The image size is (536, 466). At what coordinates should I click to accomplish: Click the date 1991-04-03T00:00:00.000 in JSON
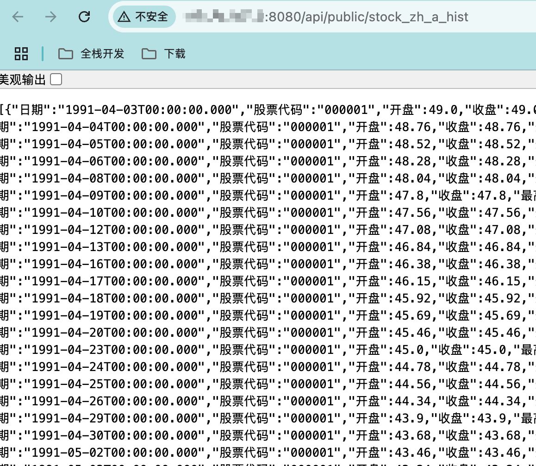coord(149,110)
